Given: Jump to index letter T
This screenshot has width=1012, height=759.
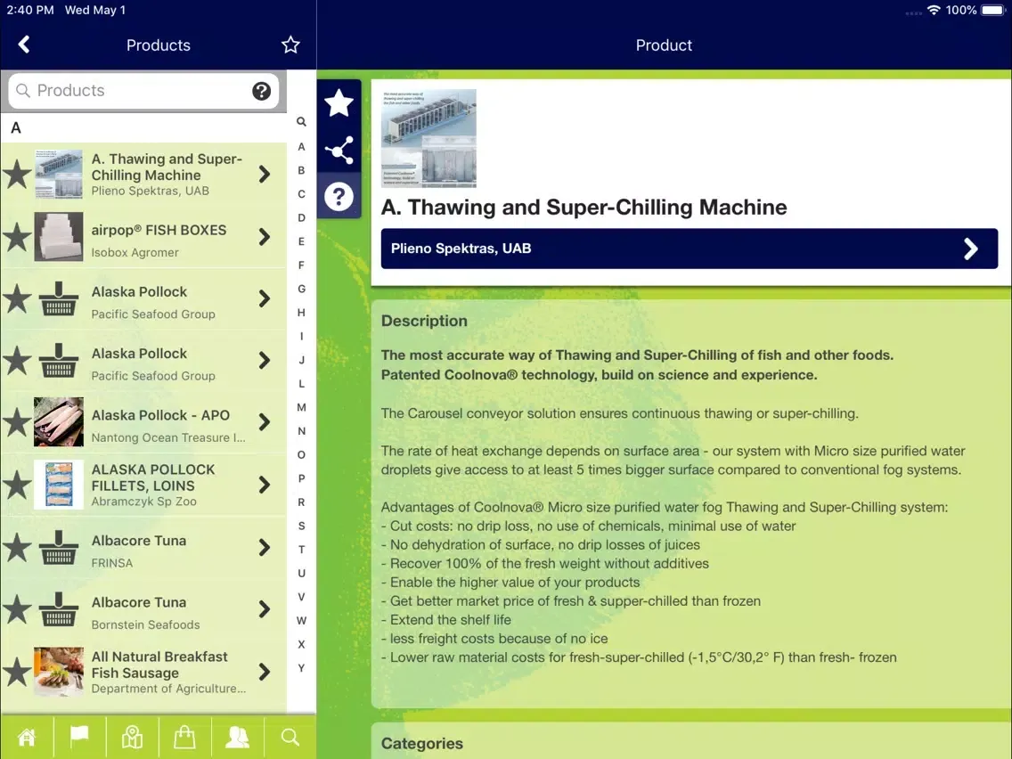Looking at the screenshot, I should point(301,550).
